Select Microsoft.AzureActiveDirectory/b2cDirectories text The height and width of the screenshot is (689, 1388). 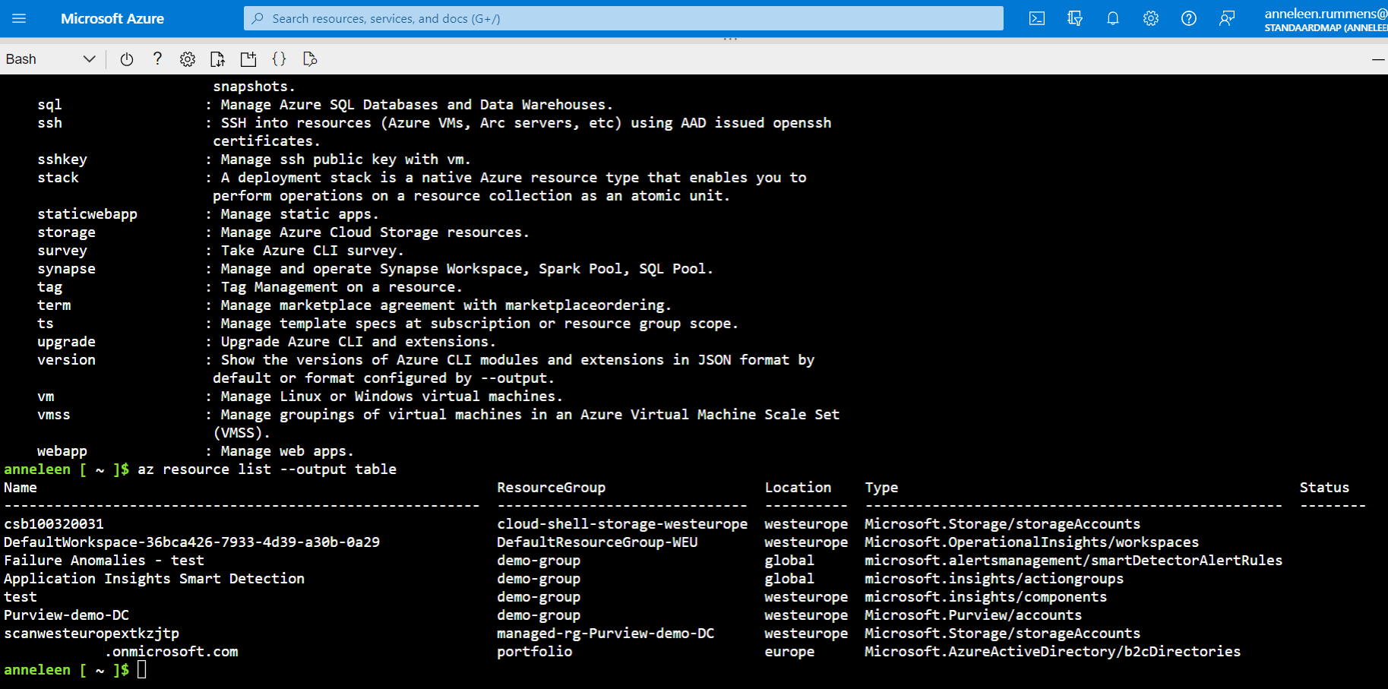pos(1052,652)
